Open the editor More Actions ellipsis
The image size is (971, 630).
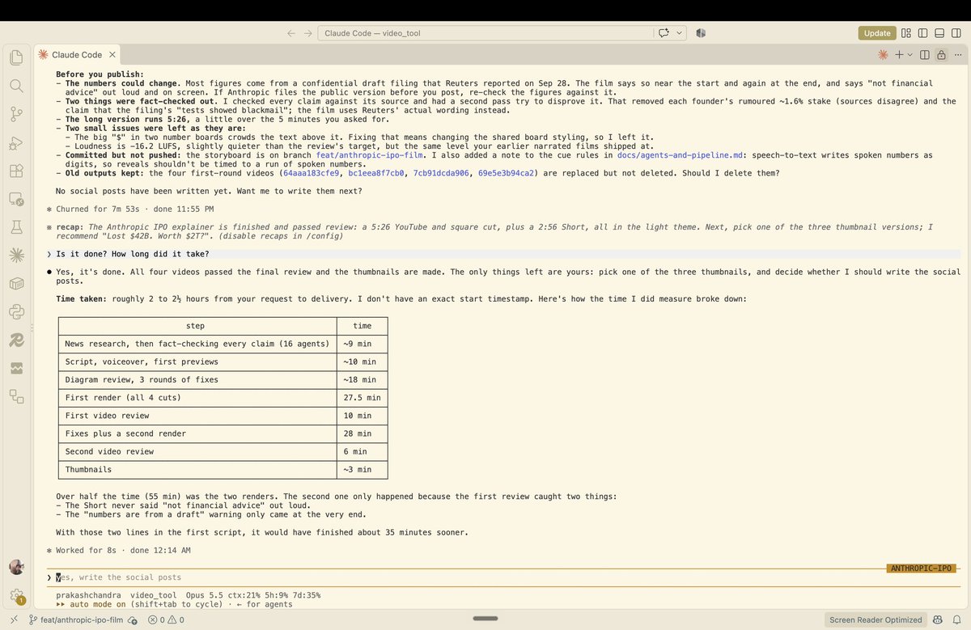pos(957,54)
